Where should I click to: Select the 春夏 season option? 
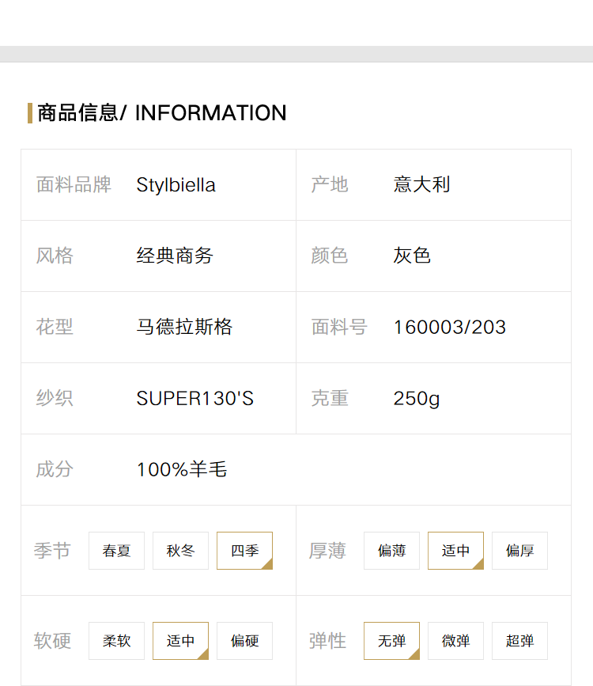tap(116, 551)
